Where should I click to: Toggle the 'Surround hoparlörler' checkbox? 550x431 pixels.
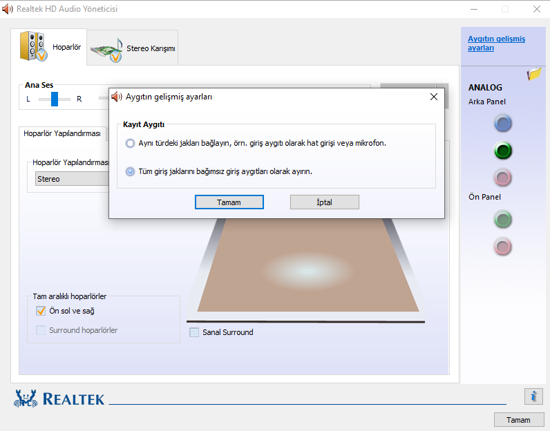click(41, 330)
